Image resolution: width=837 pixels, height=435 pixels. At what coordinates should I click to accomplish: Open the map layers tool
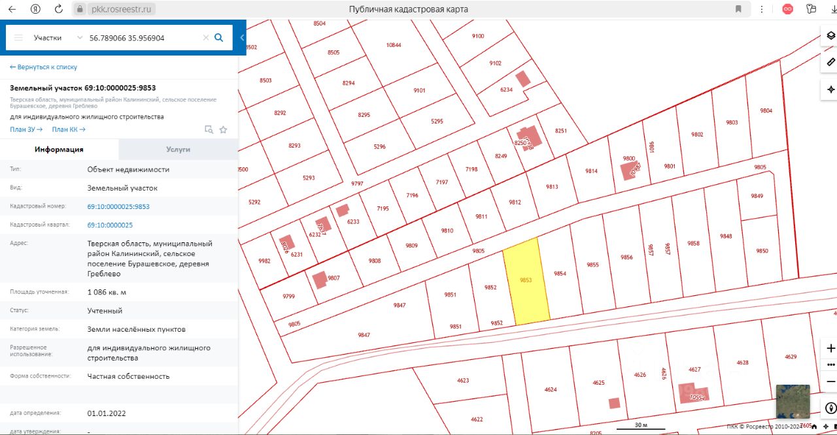pyautogui.click(x=830, y=36)
